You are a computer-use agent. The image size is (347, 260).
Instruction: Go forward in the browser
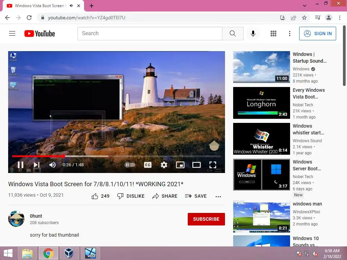pos(18,18)
